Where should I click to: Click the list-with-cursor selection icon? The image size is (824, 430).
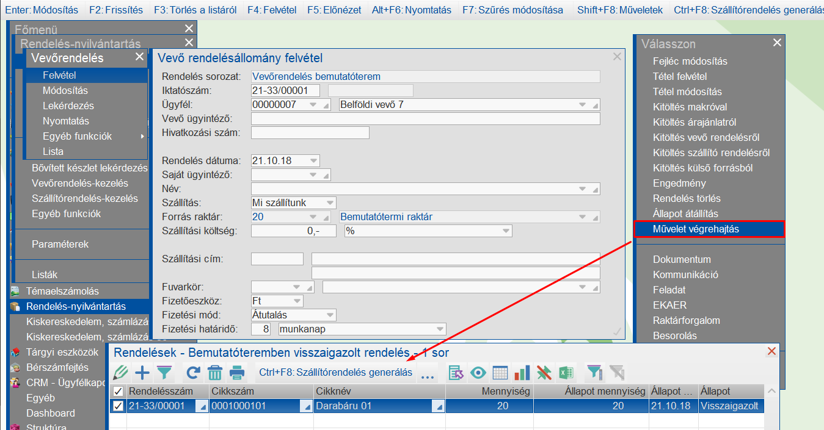click(x=456, y=373)
